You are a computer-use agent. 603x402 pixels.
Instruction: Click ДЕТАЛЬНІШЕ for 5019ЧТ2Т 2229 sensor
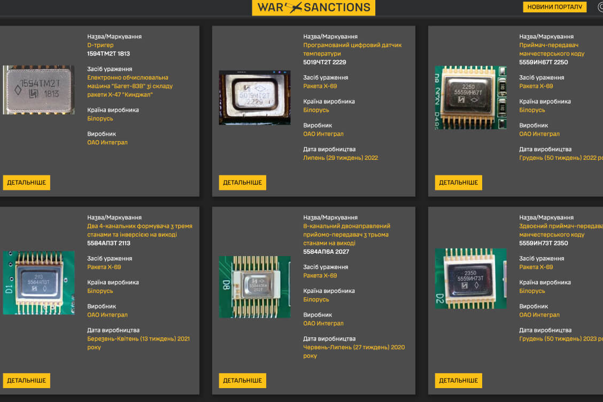[242, 182]
